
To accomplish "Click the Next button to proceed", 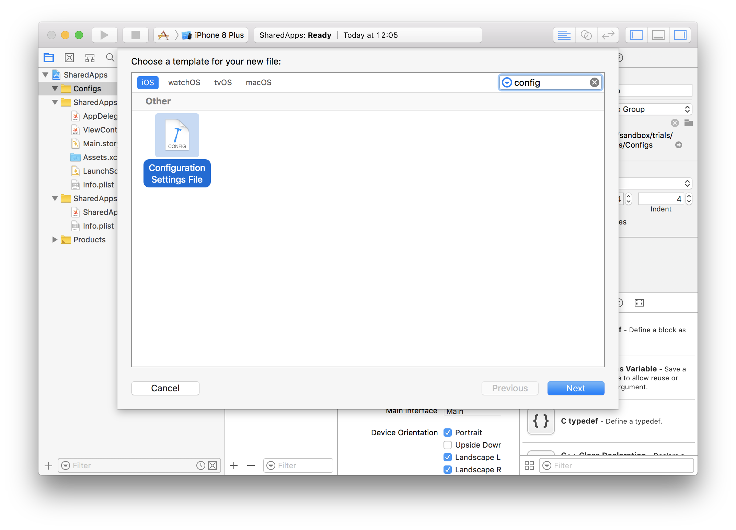I will [x=575, y=388].
